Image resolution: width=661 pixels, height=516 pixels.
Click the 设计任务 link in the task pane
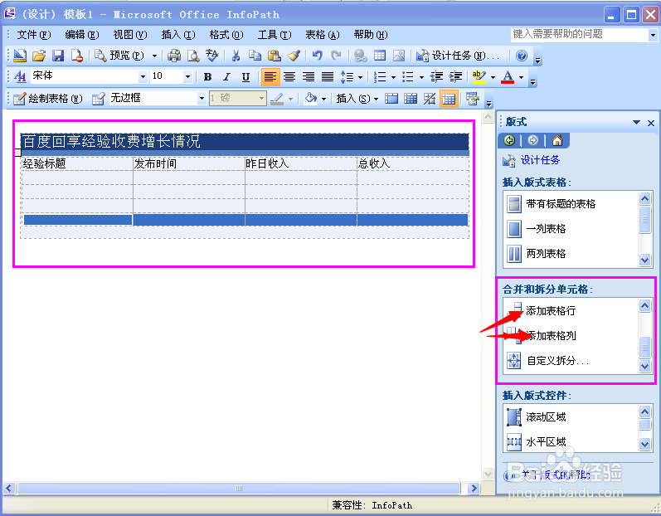[x=540, y=160]
